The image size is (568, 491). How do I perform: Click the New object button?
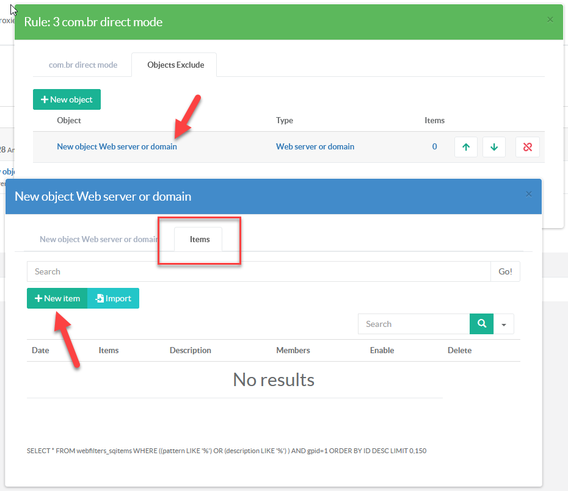[x=67, y=99]
